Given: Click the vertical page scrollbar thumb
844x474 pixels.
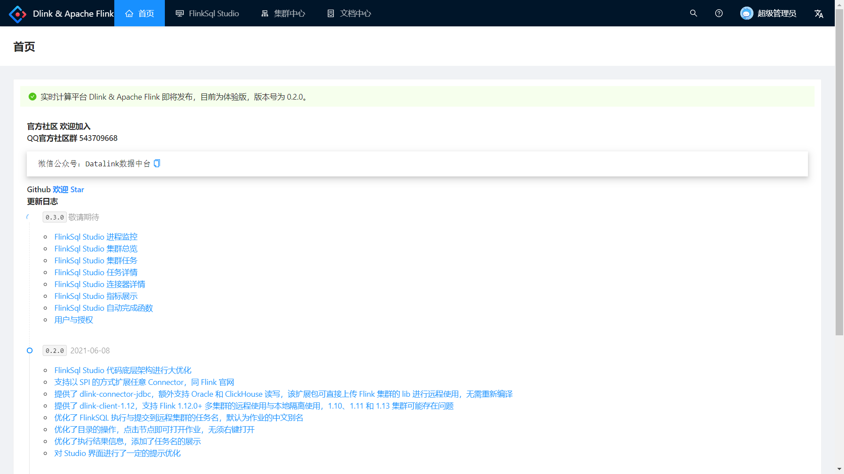Looking at the screenshot, I should 839,171.
